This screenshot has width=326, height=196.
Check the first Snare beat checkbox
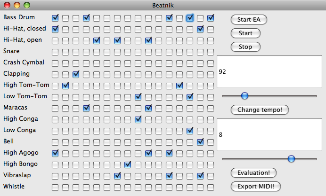[x=55, y=52]
